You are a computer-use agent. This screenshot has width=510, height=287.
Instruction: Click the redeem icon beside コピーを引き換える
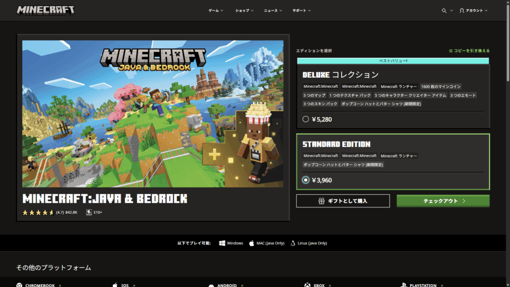pos(451,51)
